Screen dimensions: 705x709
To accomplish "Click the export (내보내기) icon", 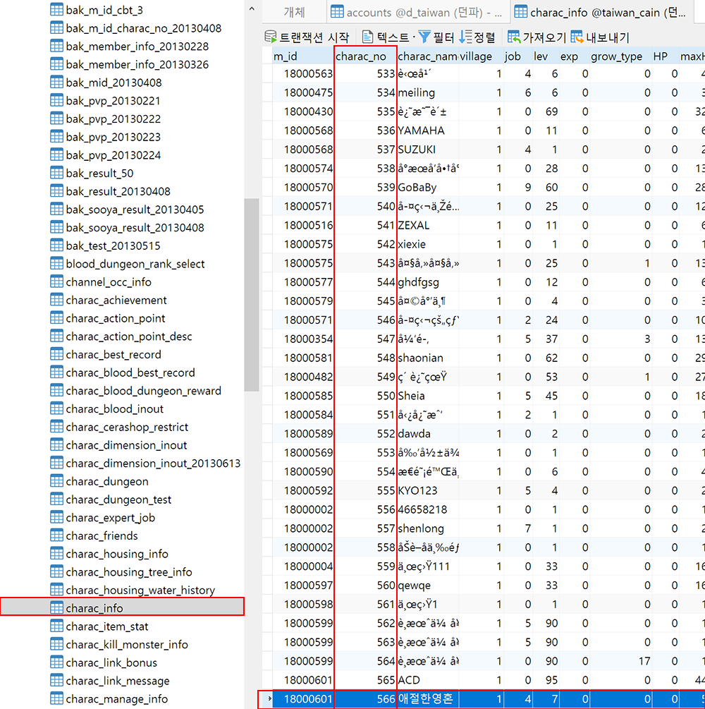I will pyautogui.click(x=577, y=37).
